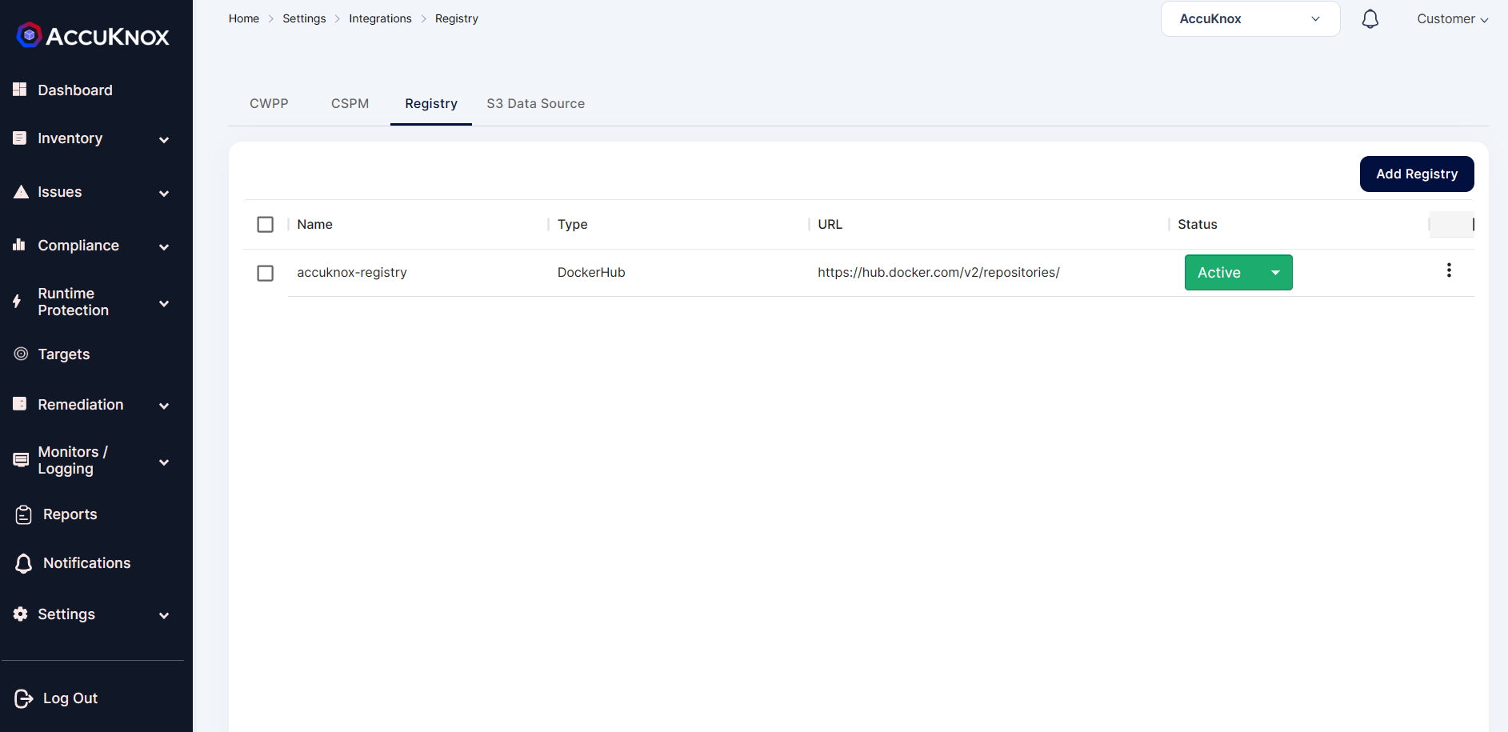
Task: Click the Log Out arrow icon
Action: [x=24, y=698]
